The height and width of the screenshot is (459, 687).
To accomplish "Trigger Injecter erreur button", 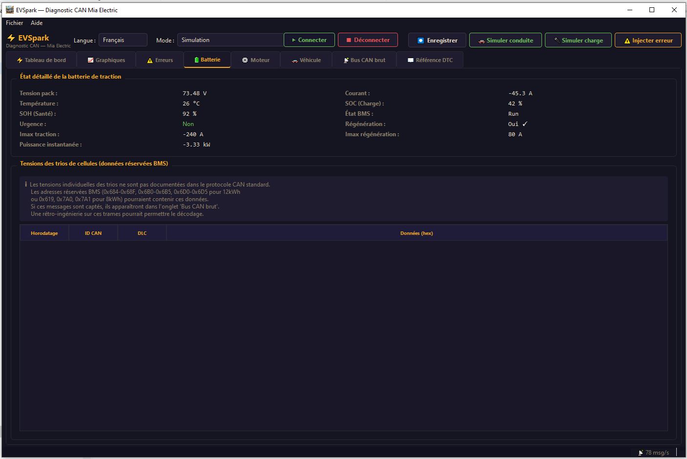I will tap(648, 41).
